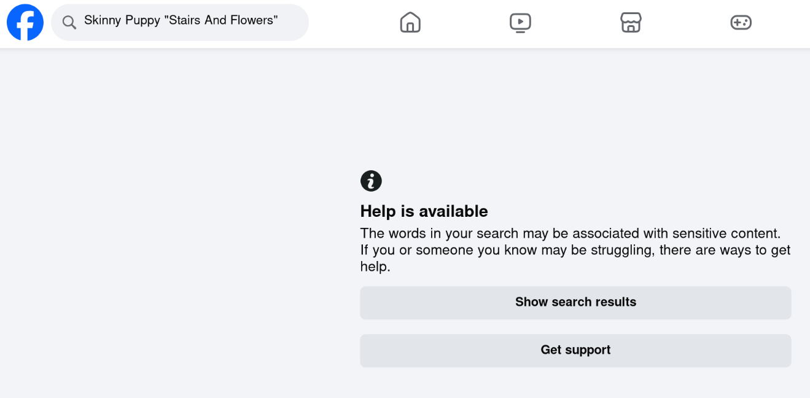Switch to the Home tab
Viewport: 810px width, 398px height.
[x=410, y=23]
